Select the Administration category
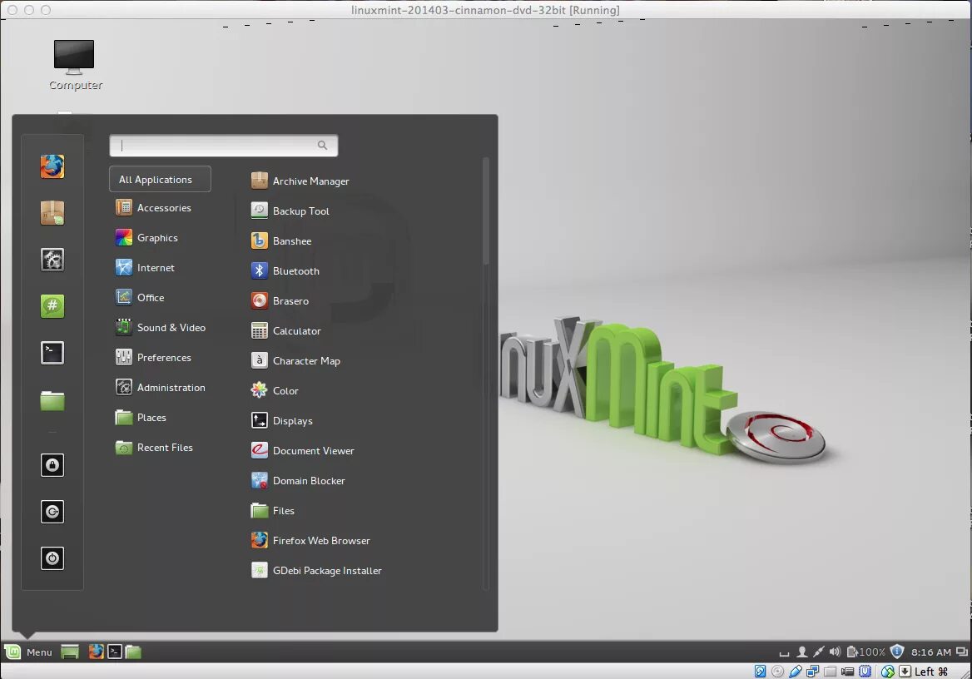The height and width of the screenshot is (679, 972). [x=160, y=387]
